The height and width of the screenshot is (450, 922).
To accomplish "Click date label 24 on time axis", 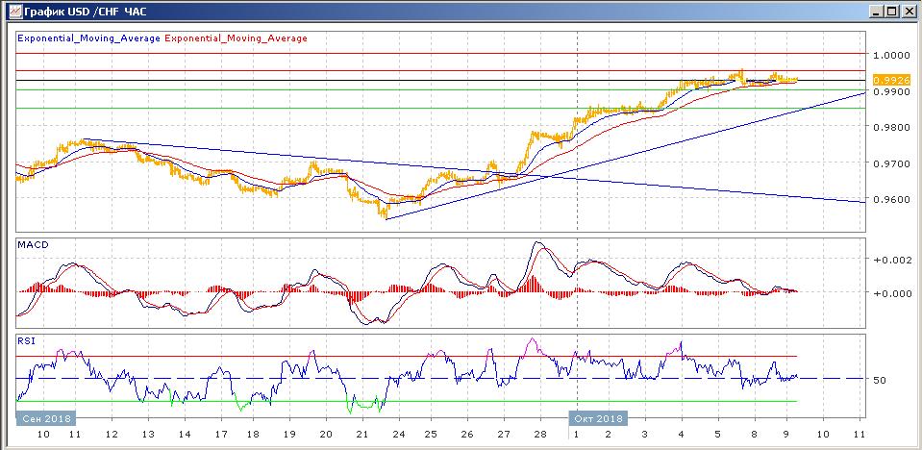I will pos(397,434).
